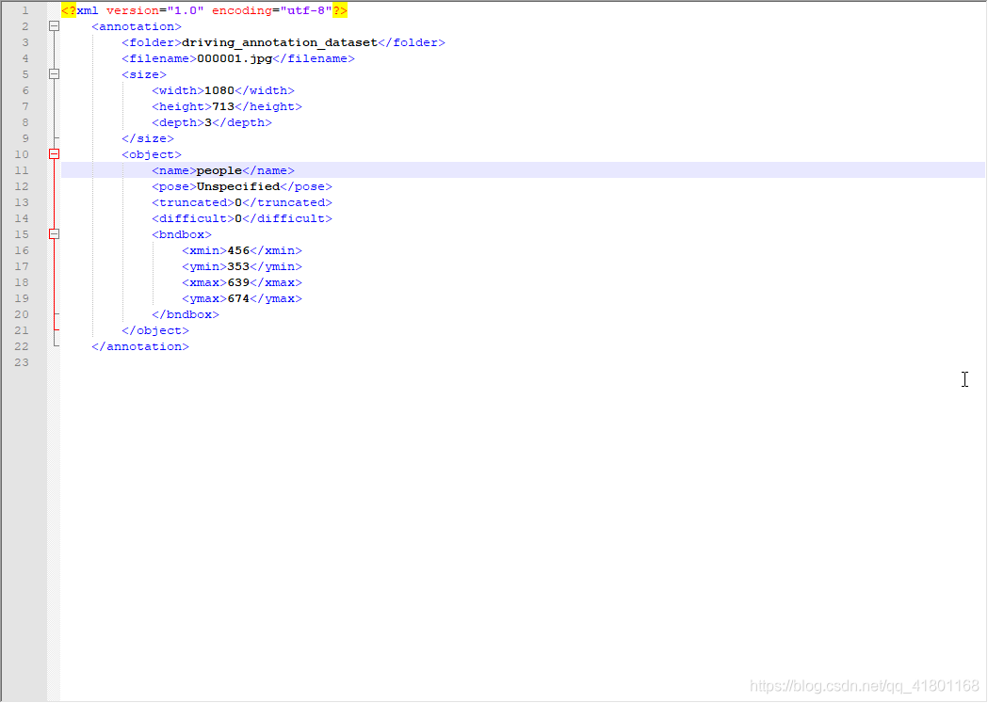The height and width of the screenshot is (703, 988).
Task: Click the xml declaration on line 1
Action: point(204,10)
